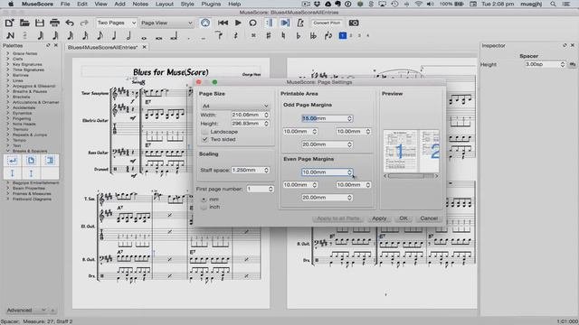The width and height of the screenshot is (579, 325).
Task: Open the Advanced workspace dropdown
Action: click(x=26, y=311)
